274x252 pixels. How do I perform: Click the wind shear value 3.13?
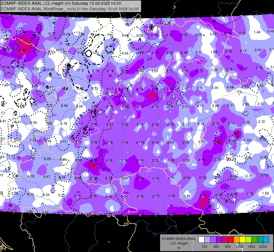[x=140, y=125]
